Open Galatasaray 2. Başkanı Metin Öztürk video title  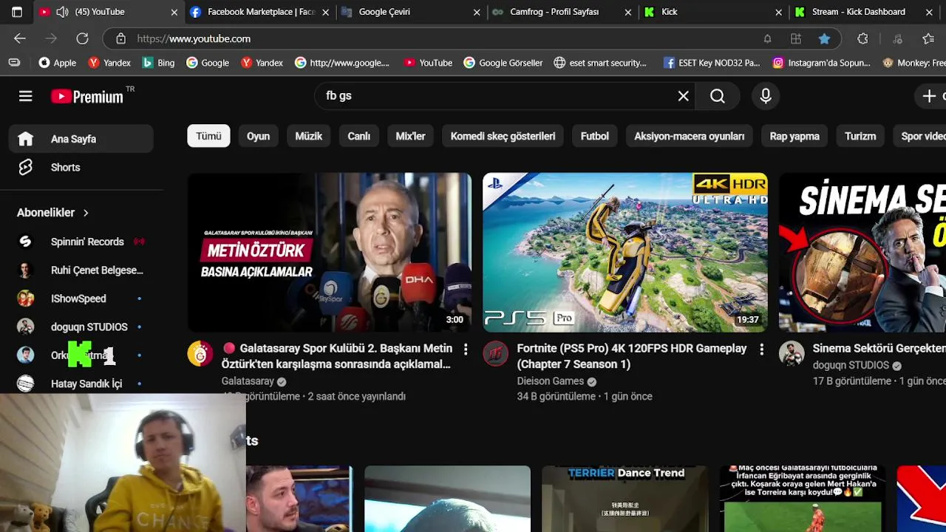(x=337, y=356)
